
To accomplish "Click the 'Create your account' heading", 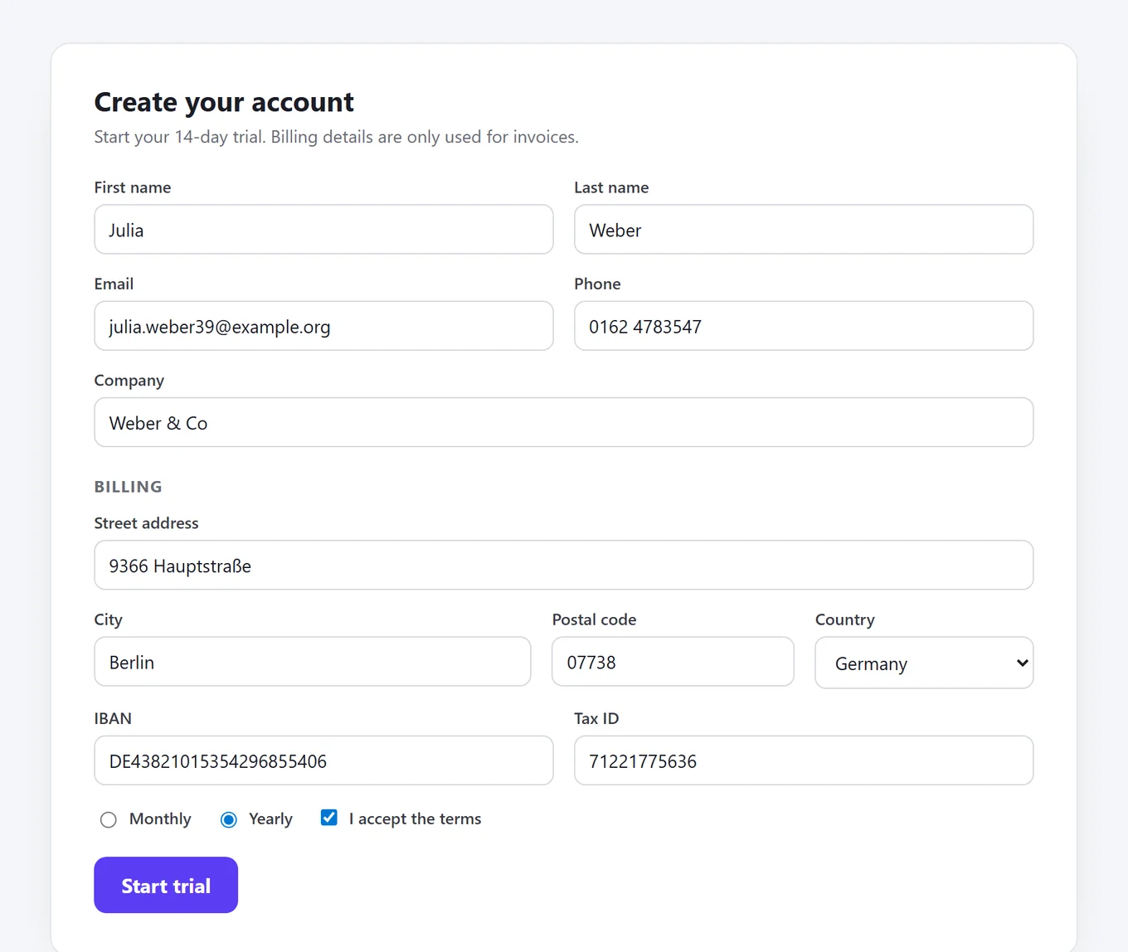I will point(224,102).
